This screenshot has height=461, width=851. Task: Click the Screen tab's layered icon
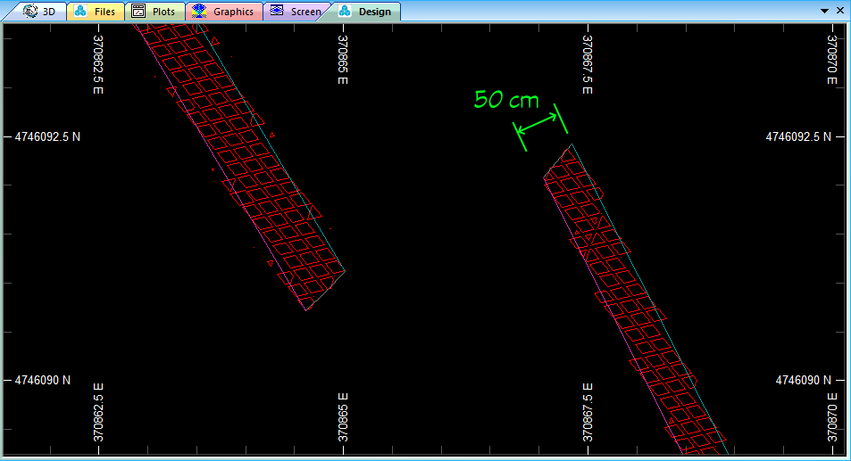[x=276, y=12]
